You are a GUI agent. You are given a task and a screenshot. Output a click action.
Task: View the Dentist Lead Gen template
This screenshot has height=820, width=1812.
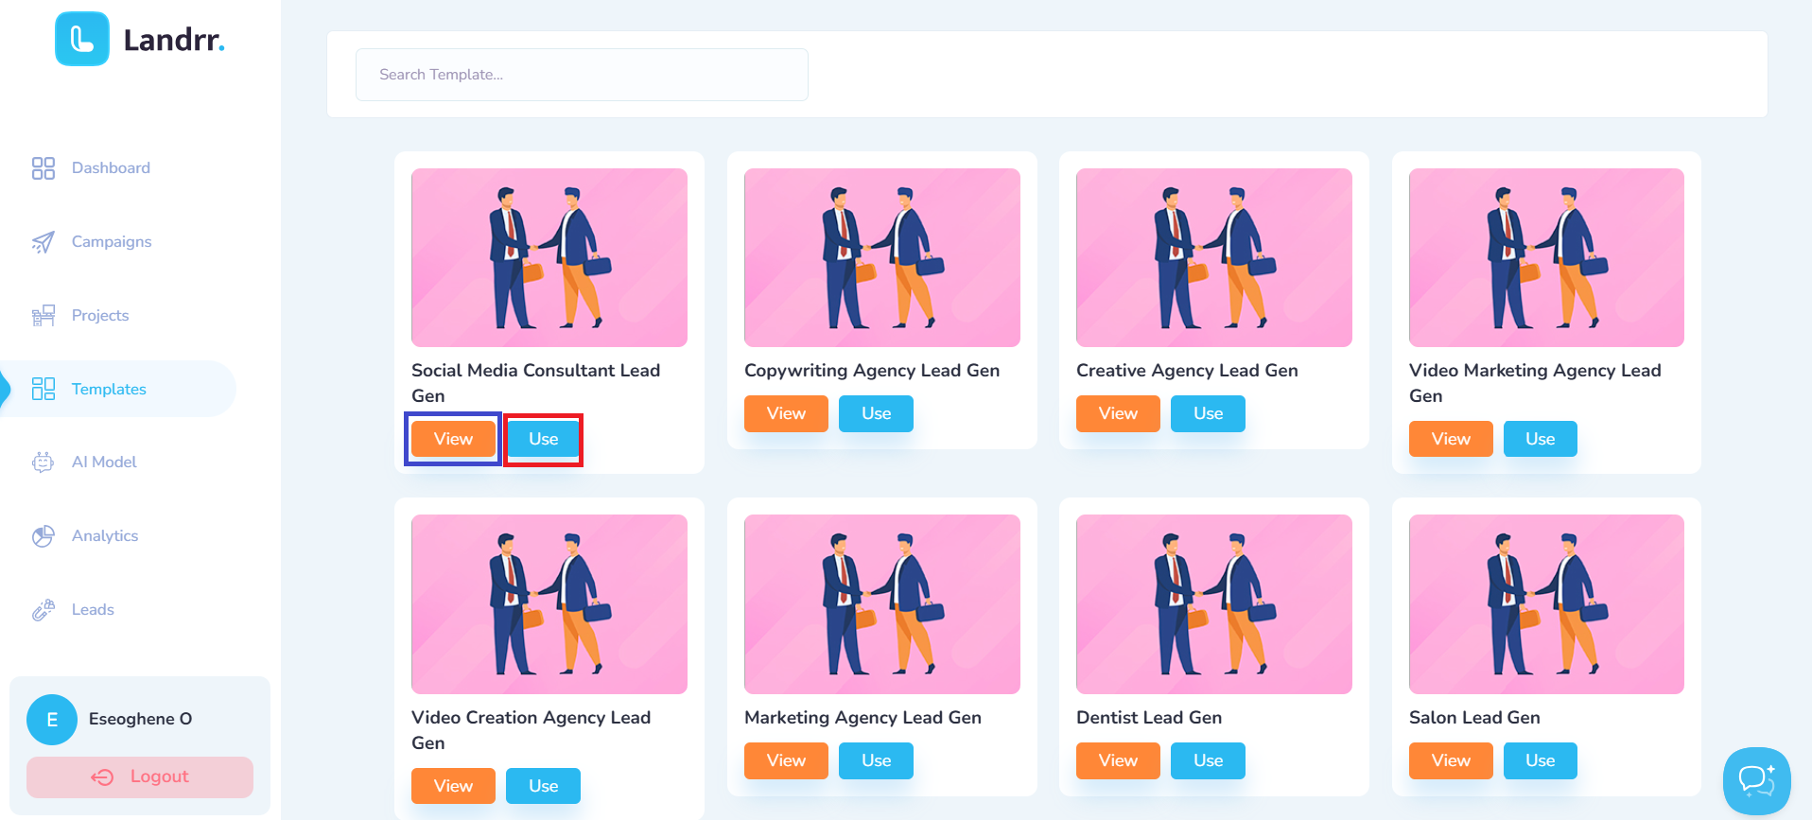point(1118,760)
